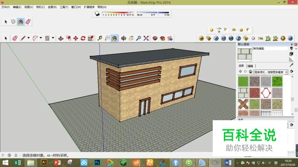Open the 绘图(R) menu
The width and height of the screenshot is (298, 167).
(x=52, y=7)
